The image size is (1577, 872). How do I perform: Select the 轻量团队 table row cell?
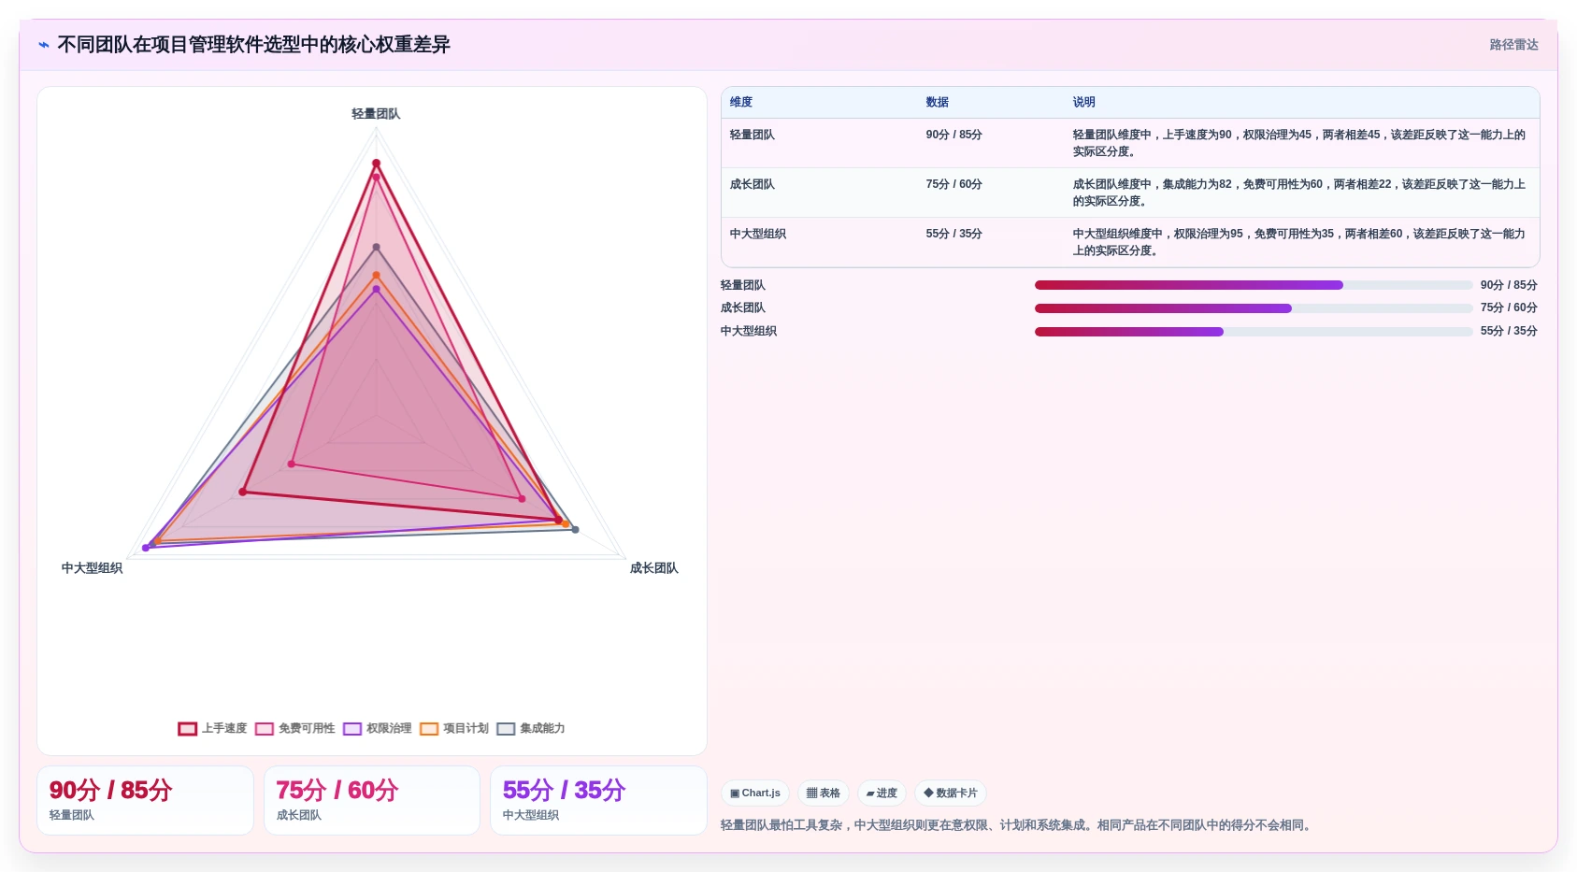coord(753,135)
